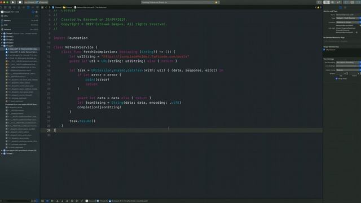Click the debug navigator view options icon
The height and width of the screenshot is (203, 361).
click(x=36, y=12)
